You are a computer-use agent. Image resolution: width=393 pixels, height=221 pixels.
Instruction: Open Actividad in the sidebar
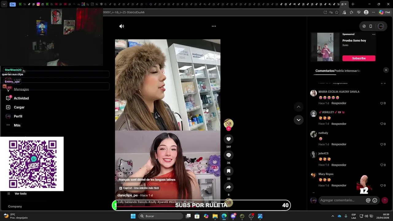click(21, 98)
